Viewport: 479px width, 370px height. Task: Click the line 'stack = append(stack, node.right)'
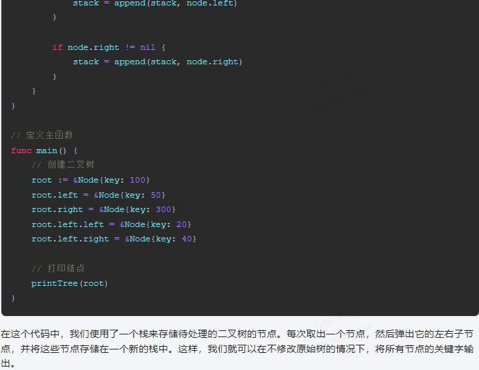(157, 62)
